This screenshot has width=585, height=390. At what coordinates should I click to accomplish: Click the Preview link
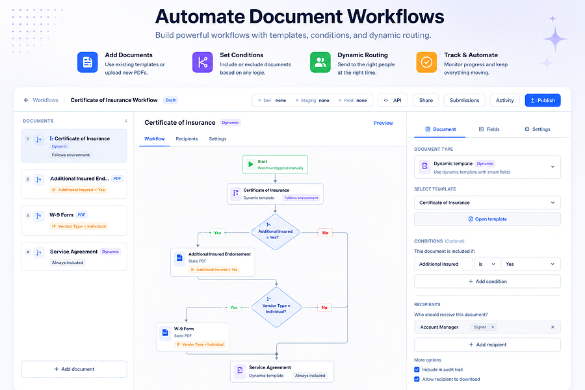(383, 123)
